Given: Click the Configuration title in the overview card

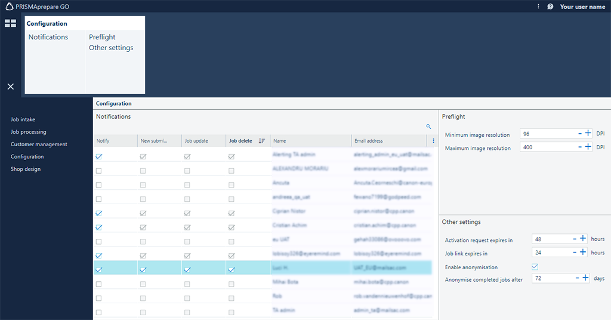Looking at the screenshot, I should (x=47, y=23).
